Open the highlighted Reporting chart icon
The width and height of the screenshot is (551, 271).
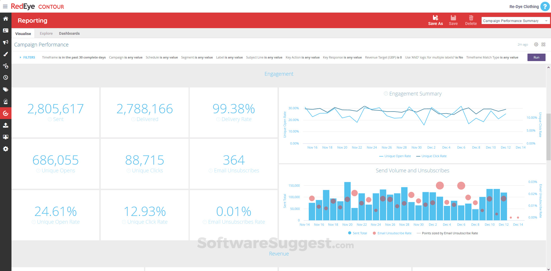[5, 113]
